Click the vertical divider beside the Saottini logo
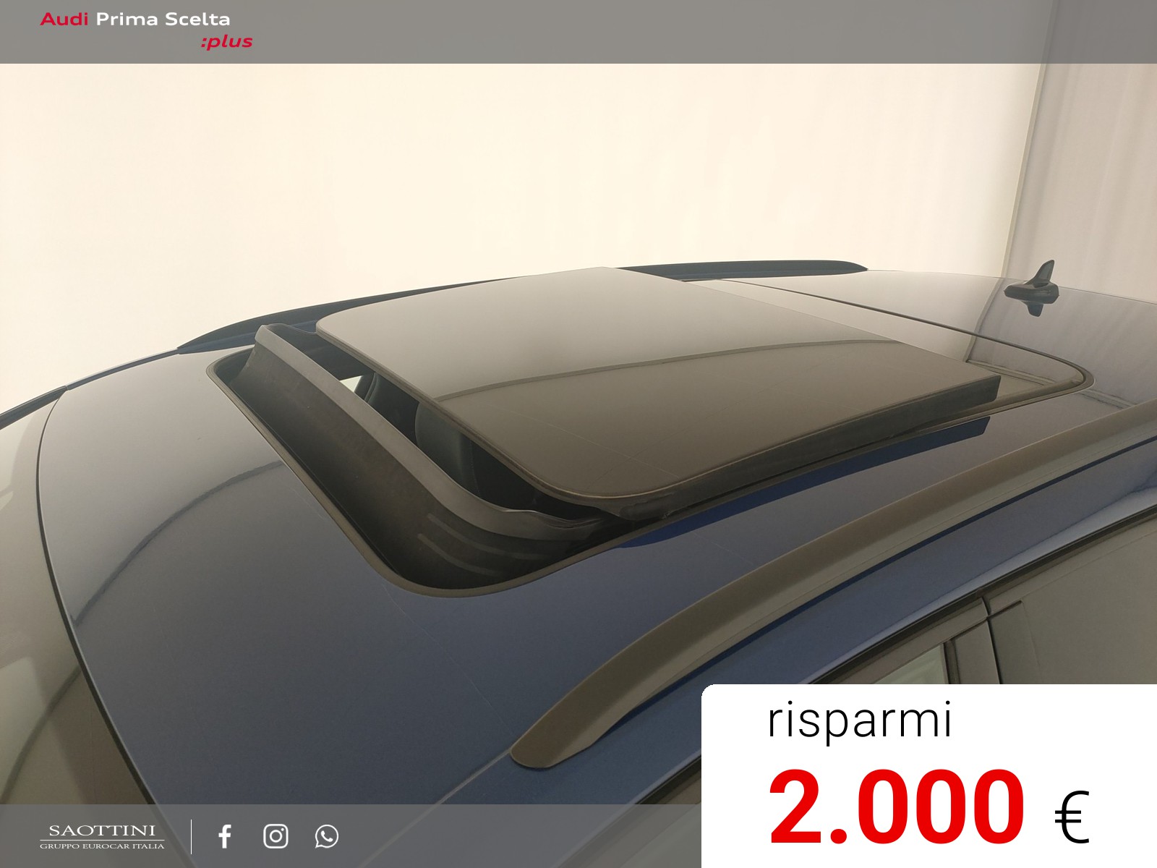Image resolution: width=1157 pixels, height=868 pixels. pyautogui.click(x=192, y=836)
